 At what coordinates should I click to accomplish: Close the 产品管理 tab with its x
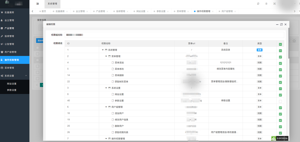pyautogui.click(x=107, y=12)
